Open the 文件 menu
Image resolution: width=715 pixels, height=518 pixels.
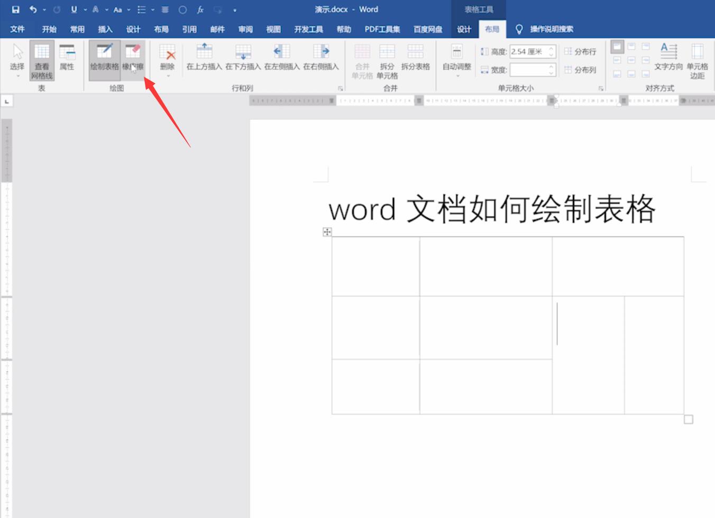[17, 29]
